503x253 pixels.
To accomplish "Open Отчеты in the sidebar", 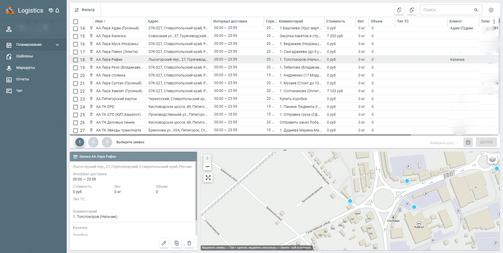I will [x=23, y=79].
